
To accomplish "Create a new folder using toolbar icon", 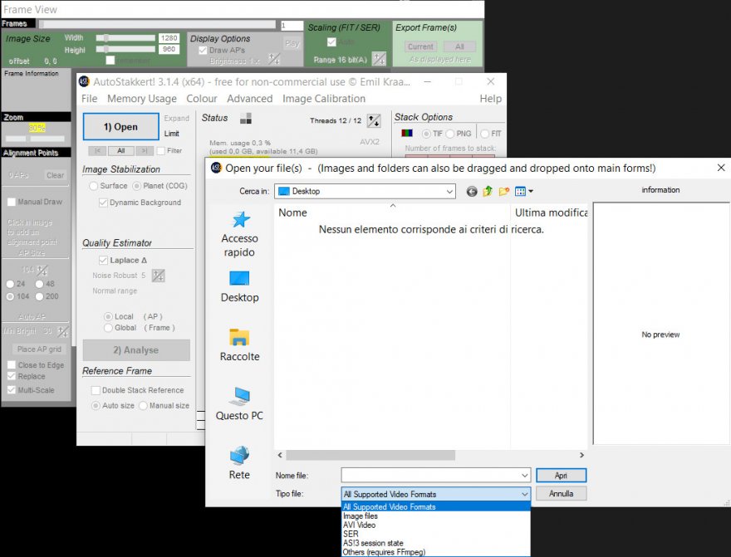I will click(x=503, y=192).
